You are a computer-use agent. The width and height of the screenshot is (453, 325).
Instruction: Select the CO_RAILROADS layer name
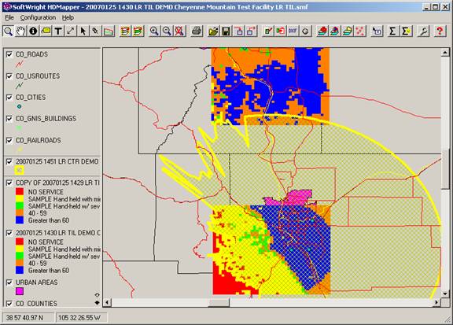[x=38, y=140]
